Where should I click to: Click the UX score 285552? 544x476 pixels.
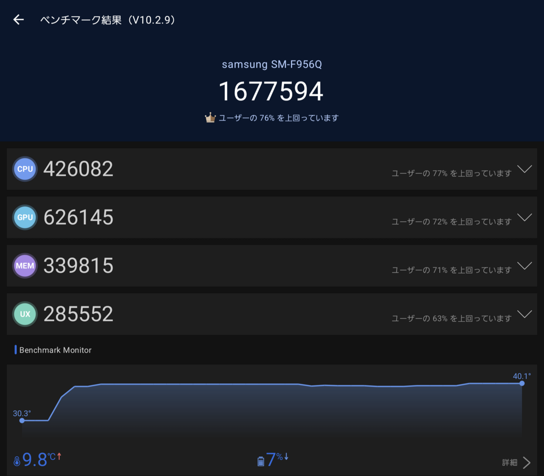(78, 314)
